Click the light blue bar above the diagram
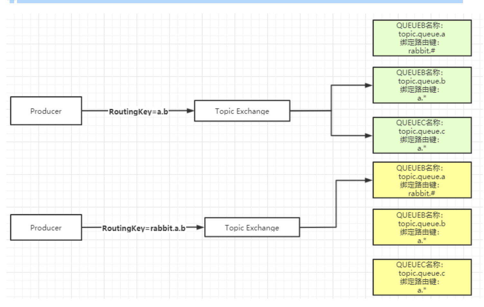The image size is (484, 307). click(240, 1)
